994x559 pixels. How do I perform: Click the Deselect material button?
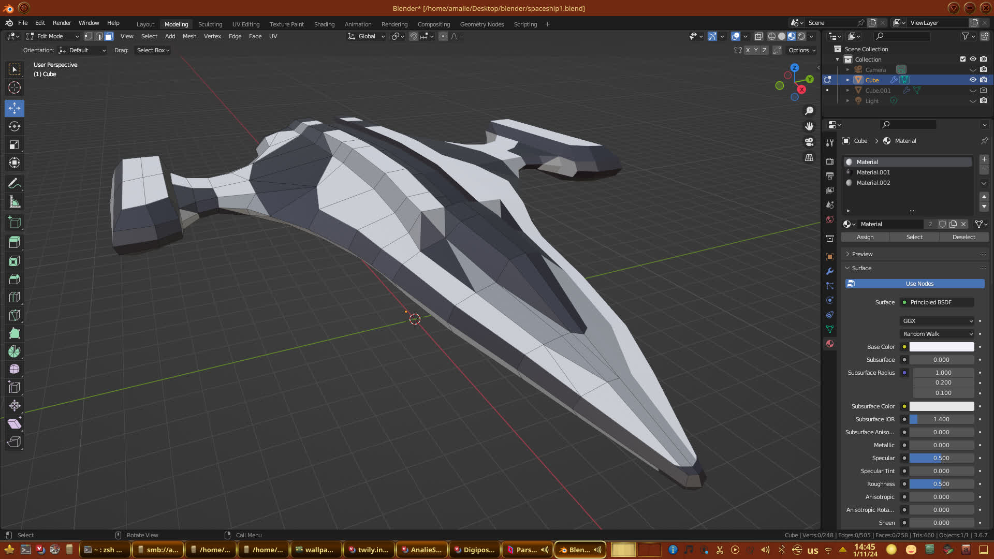pos(963,237)
